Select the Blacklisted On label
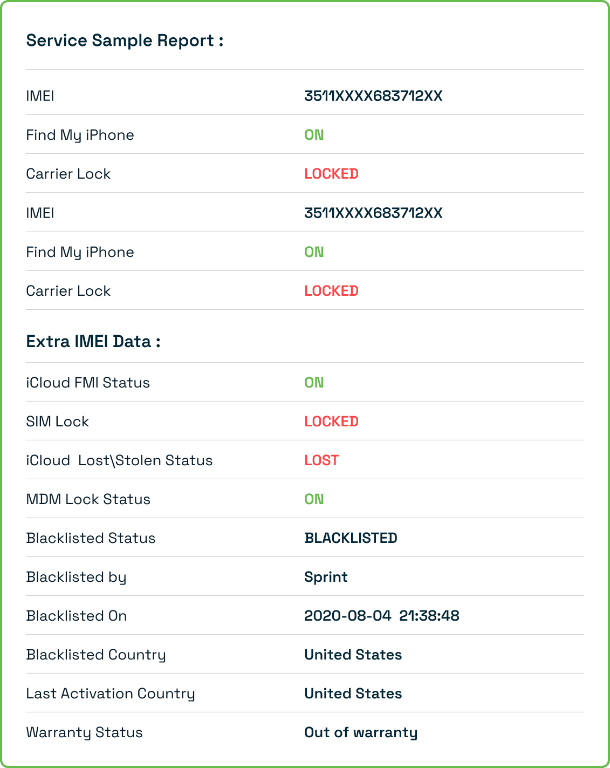This screenshot has height=768, width=610. [x=76, y=616]
